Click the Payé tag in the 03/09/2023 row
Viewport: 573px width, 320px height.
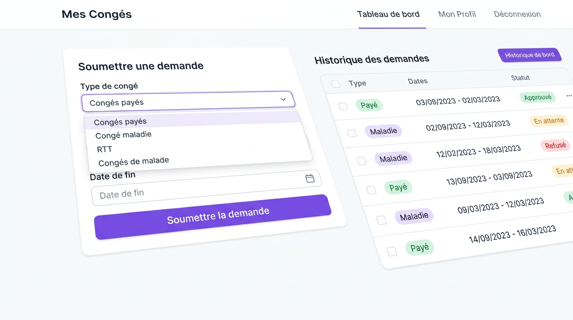369,105
